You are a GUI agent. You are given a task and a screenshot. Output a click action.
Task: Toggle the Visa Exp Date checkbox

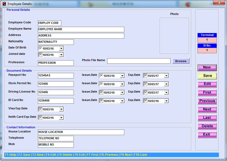[40, 109]
